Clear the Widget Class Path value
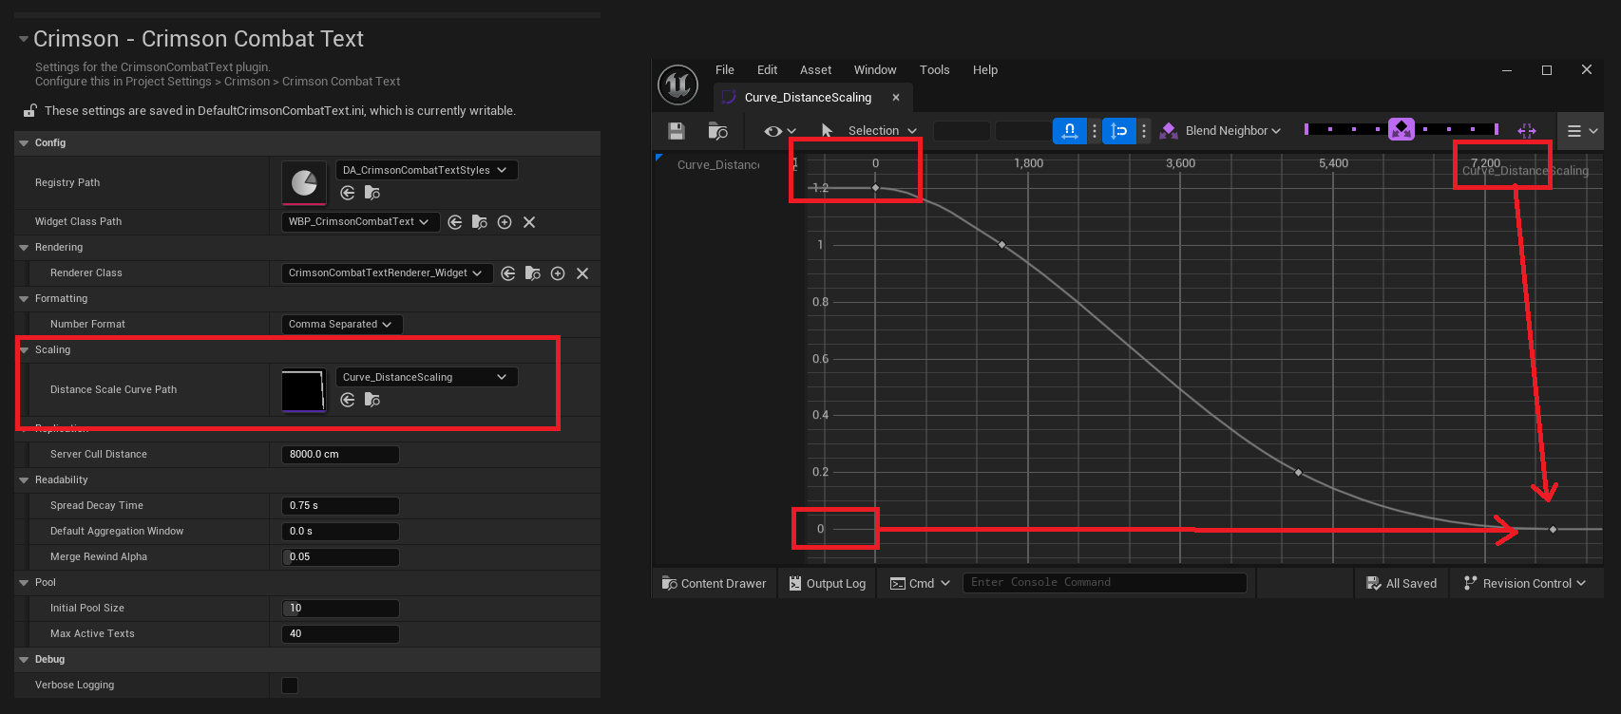The height and width of the screenshot is (714, 1621). [529, 222]
